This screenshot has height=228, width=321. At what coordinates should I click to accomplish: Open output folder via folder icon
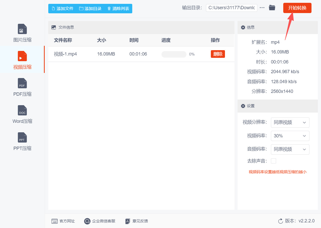point(272,8)
